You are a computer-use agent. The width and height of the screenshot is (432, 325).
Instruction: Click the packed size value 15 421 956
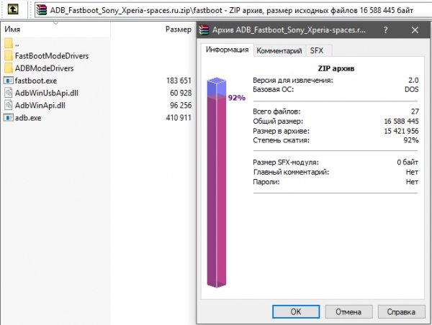(x=402, y=131)
